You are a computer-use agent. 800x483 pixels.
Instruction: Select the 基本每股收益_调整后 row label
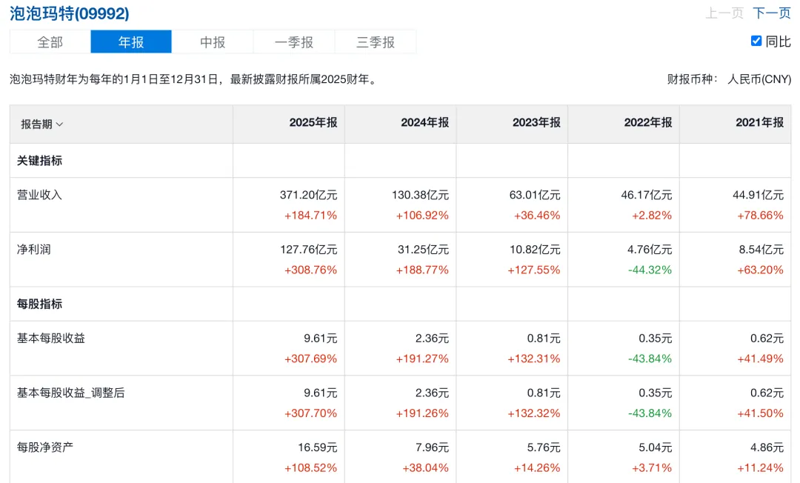click(x=71, y=393)
